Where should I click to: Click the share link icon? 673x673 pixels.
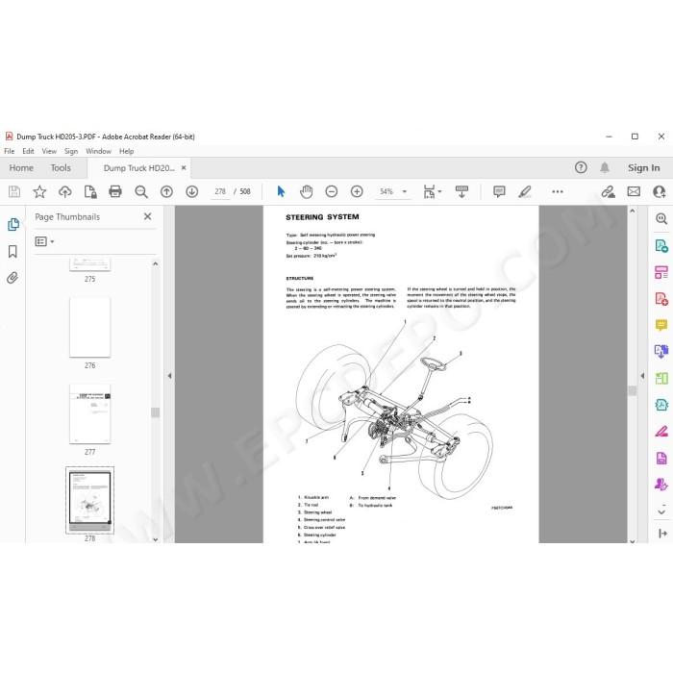point(609,191)
